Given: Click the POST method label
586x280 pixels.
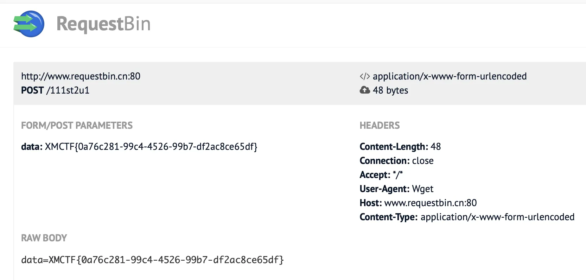Looking at the screenshot, I should tap(32, 90).
